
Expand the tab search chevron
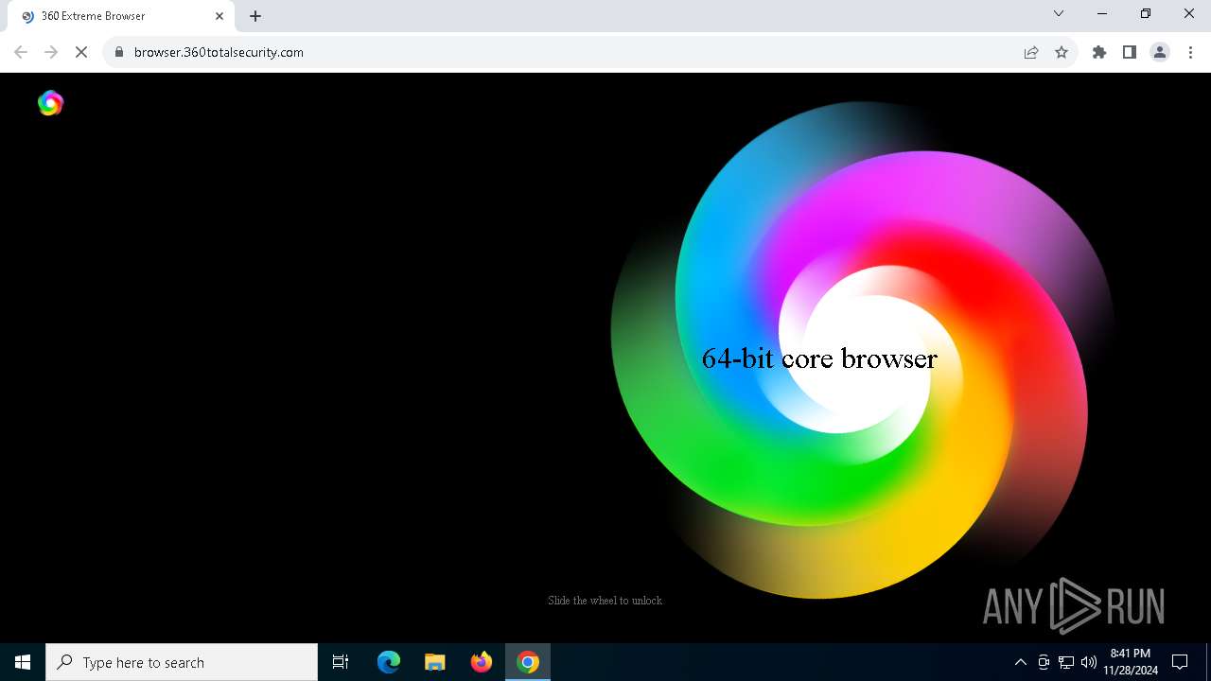click(1059, 14)
